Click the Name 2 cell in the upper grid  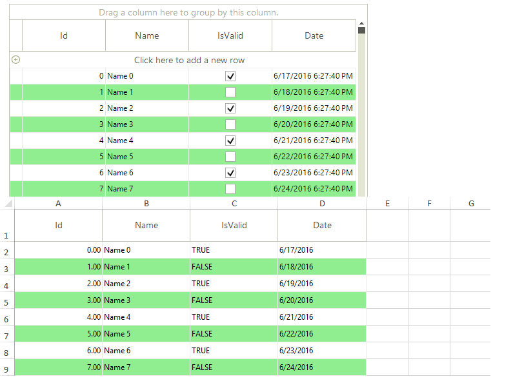147,108
